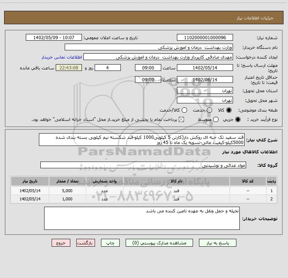Select the متوسط purchase type radio
Image resolution: width=288 pixels, height=278 pixels.
[x=216, y=120]
